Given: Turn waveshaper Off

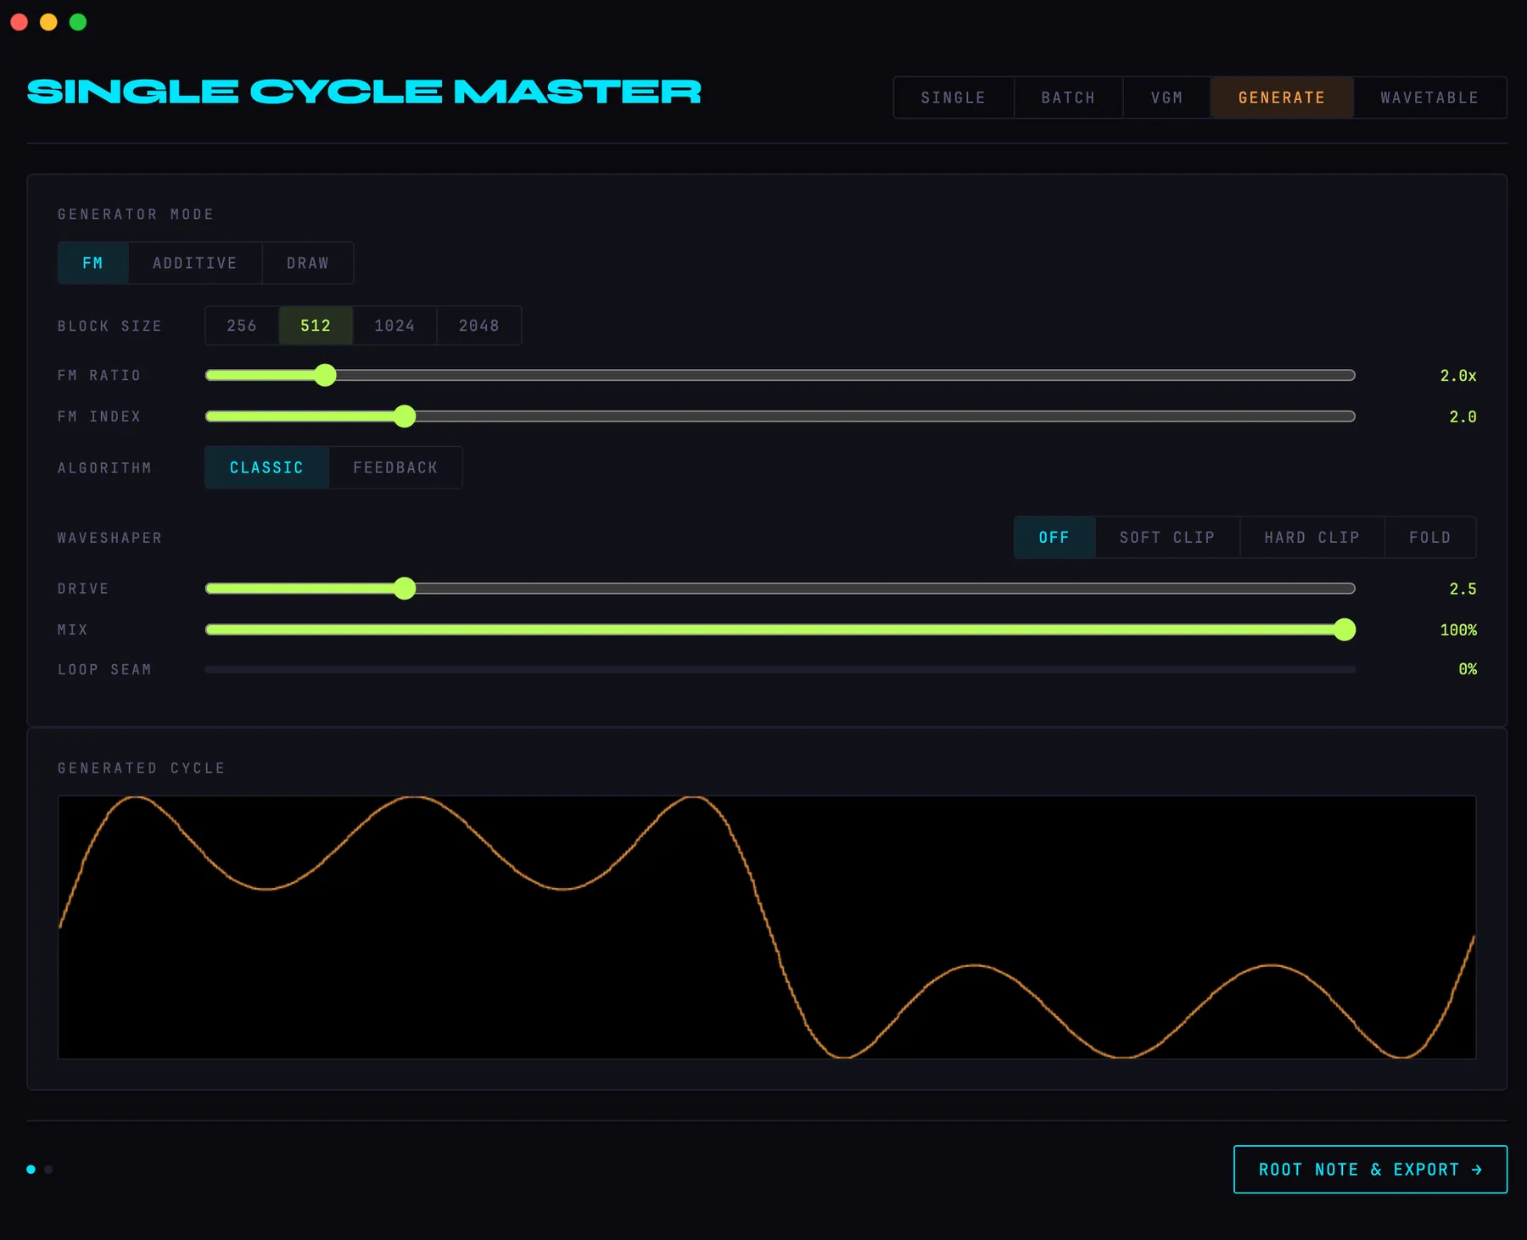Looking at the screenshot, I should pos(1054,538).
